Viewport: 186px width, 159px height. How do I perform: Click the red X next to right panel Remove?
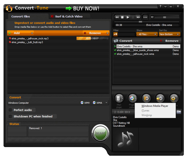click(x=161, y=41)
